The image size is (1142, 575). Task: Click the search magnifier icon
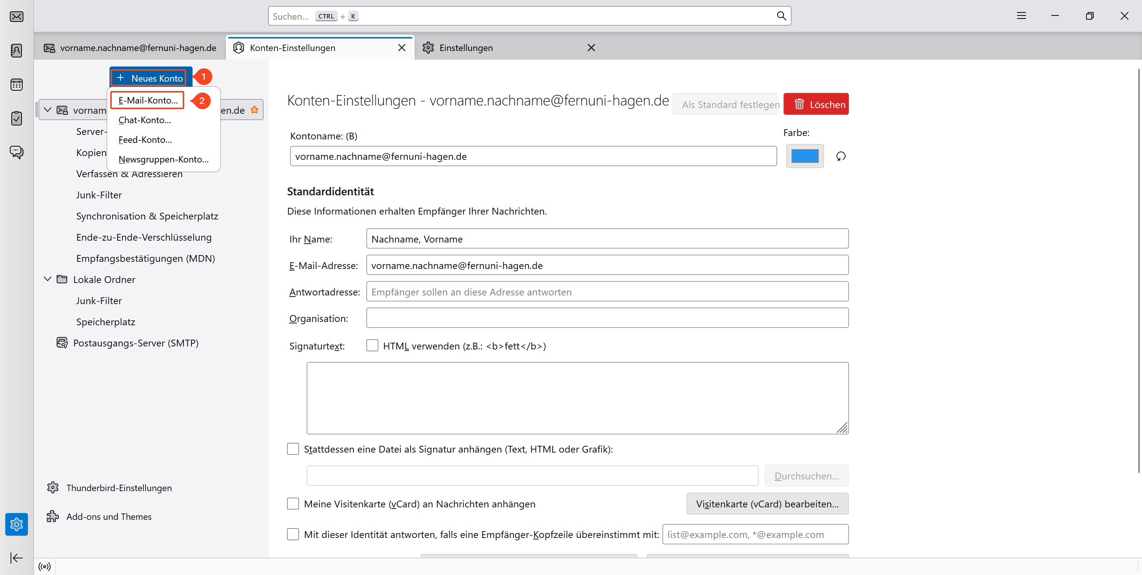coord(781,16)
